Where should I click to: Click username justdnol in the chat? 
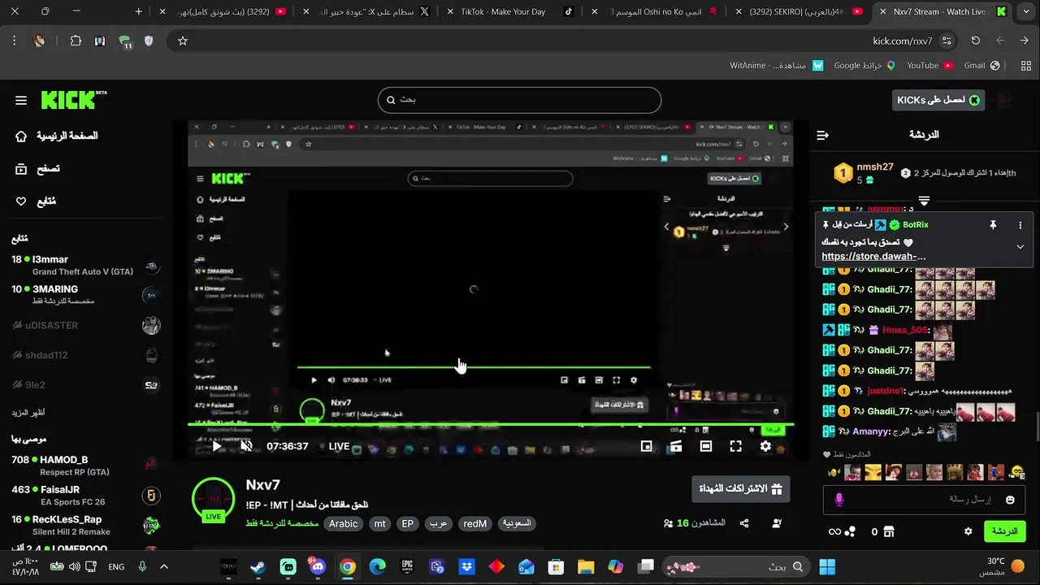point(886,391)
